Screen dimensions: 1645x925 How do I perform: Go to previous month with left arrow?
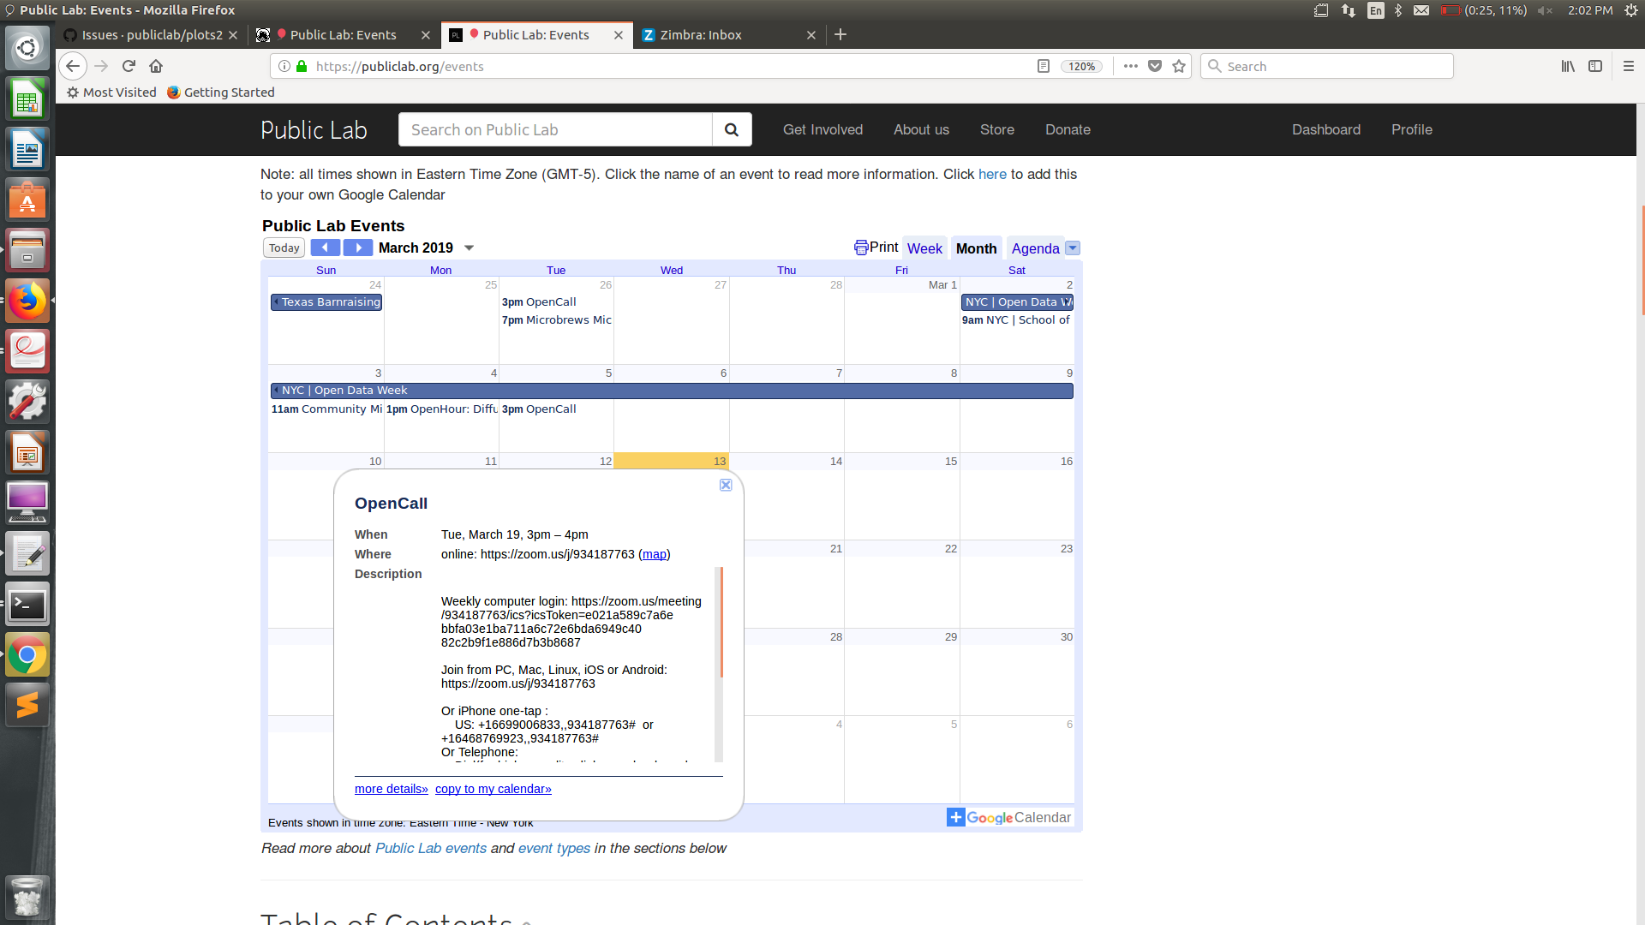point(325,248)
